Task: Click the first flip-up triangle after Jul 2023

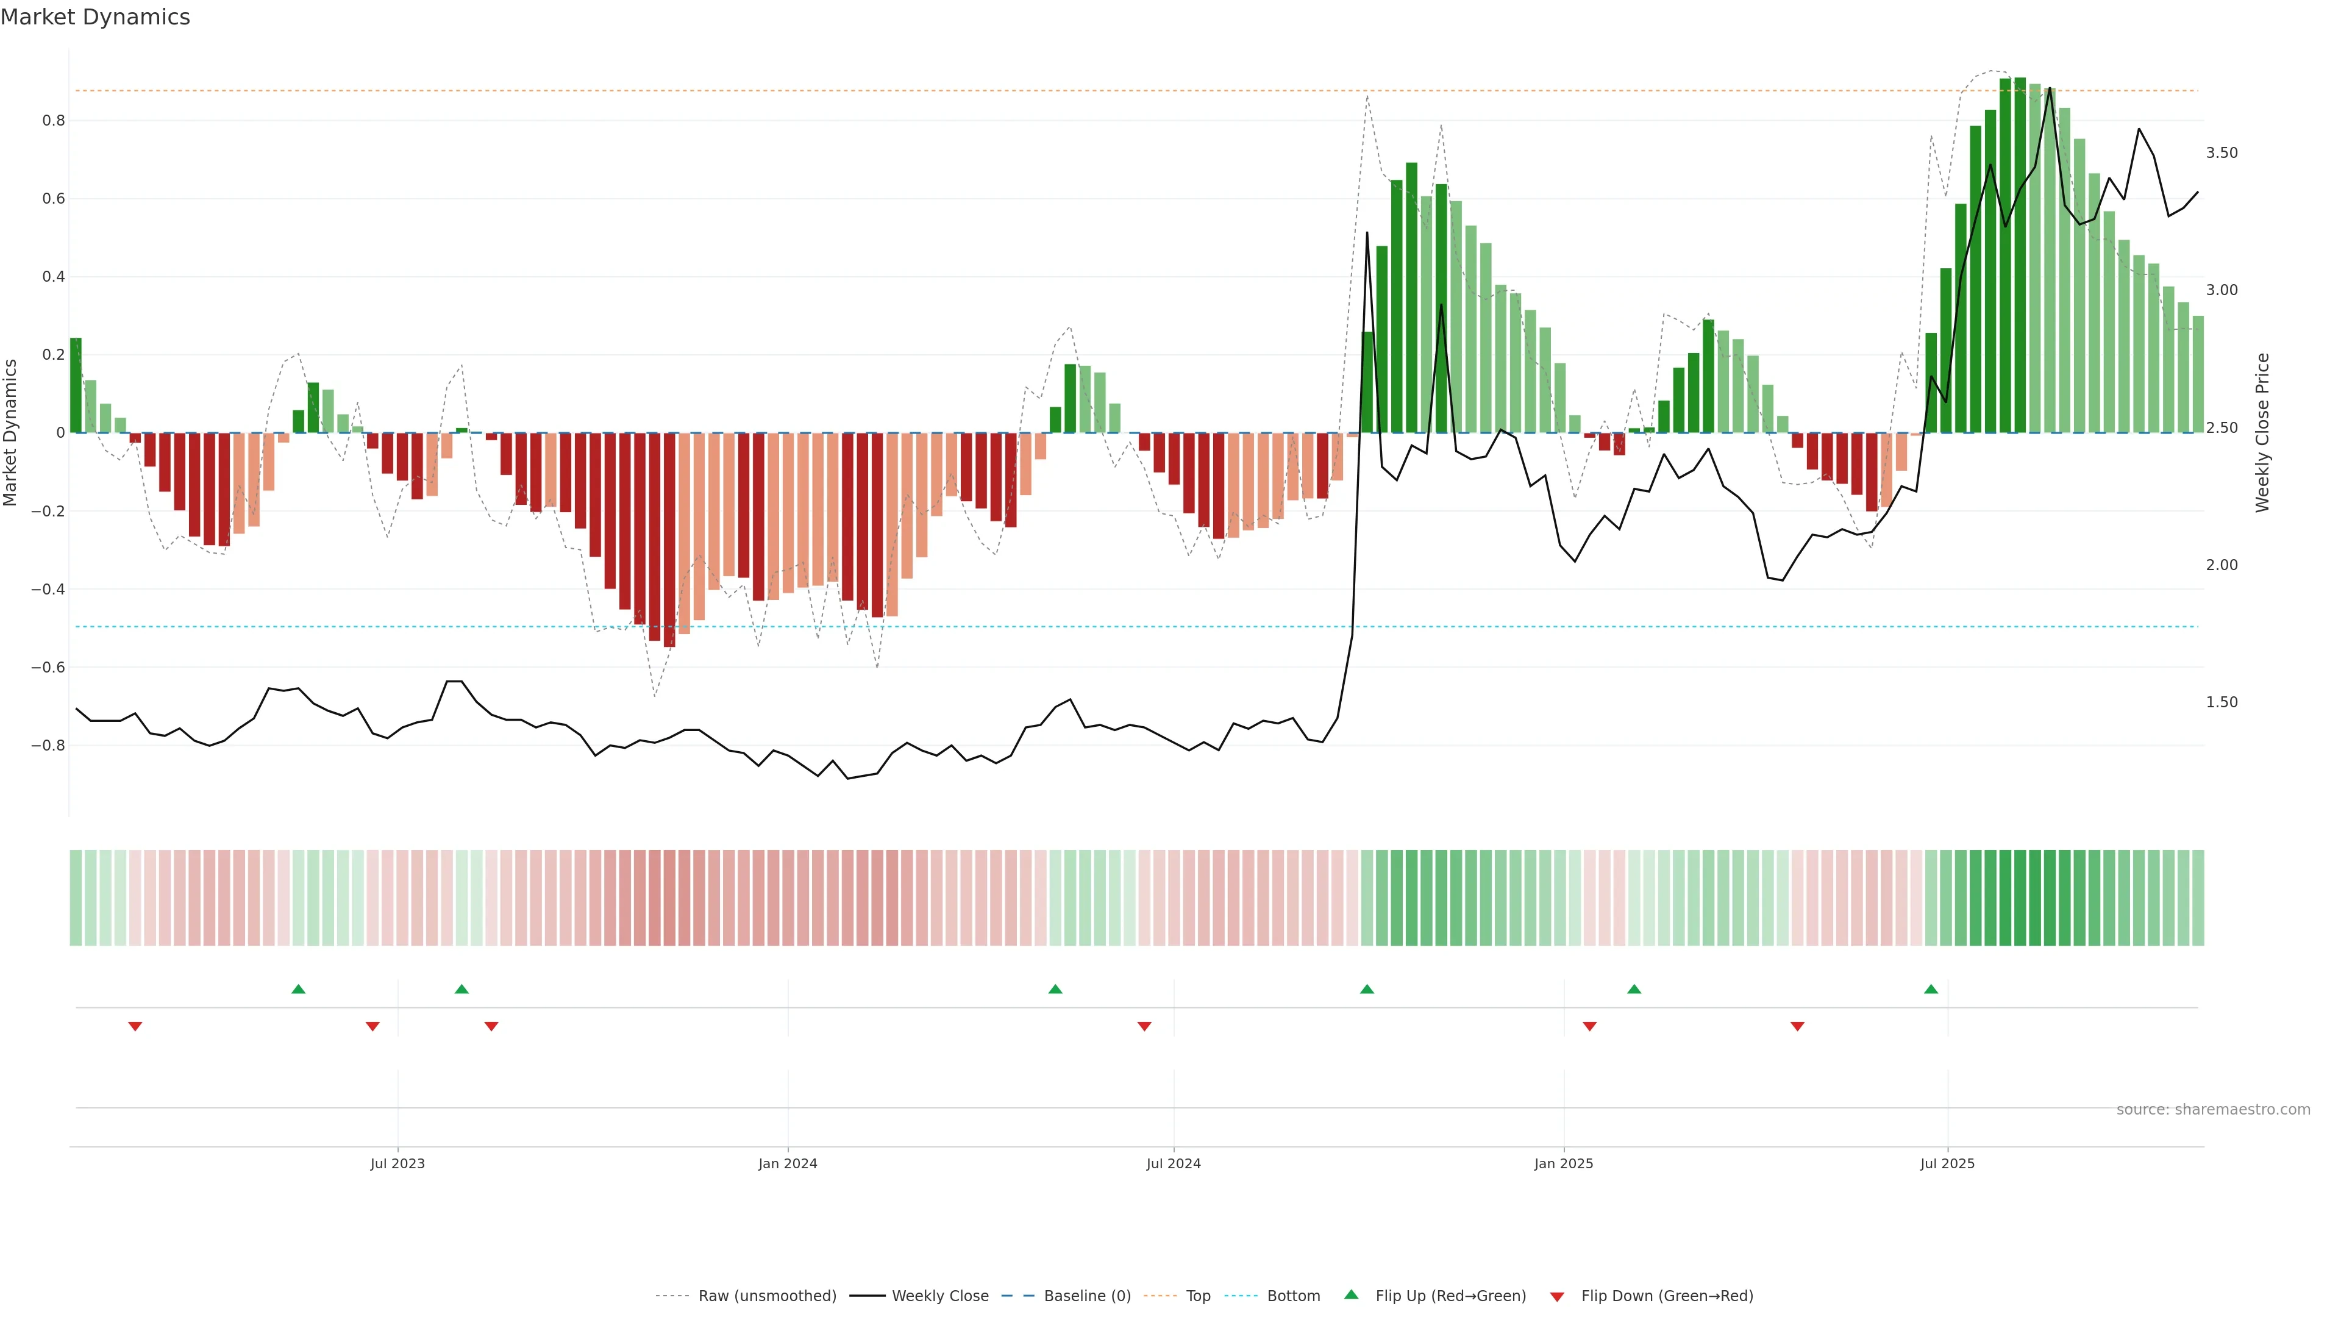Action: 461,989
